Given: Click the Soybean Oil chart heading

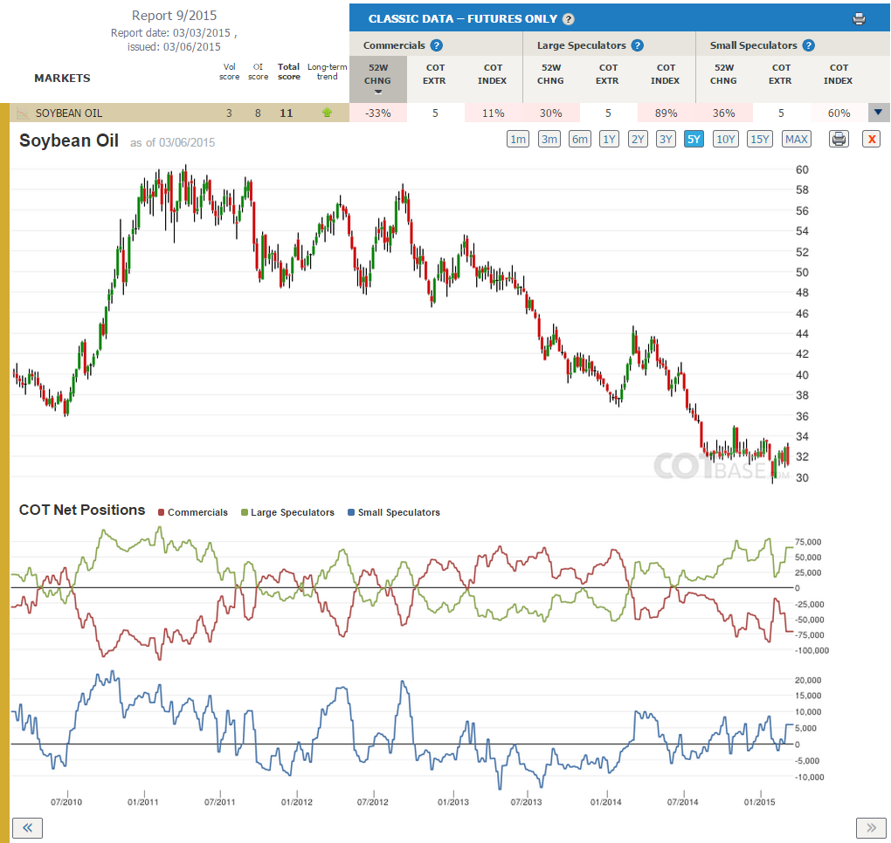Looking at the screenshot, I should tap(69, 140).
